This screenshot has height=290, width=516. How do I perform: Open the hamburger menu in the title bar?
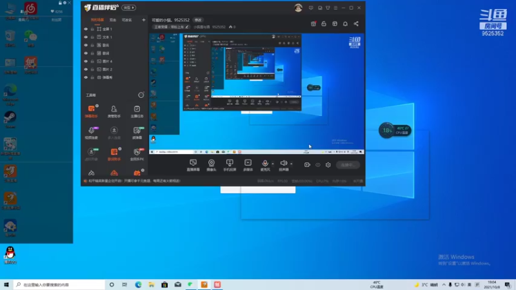coord(335,8)
